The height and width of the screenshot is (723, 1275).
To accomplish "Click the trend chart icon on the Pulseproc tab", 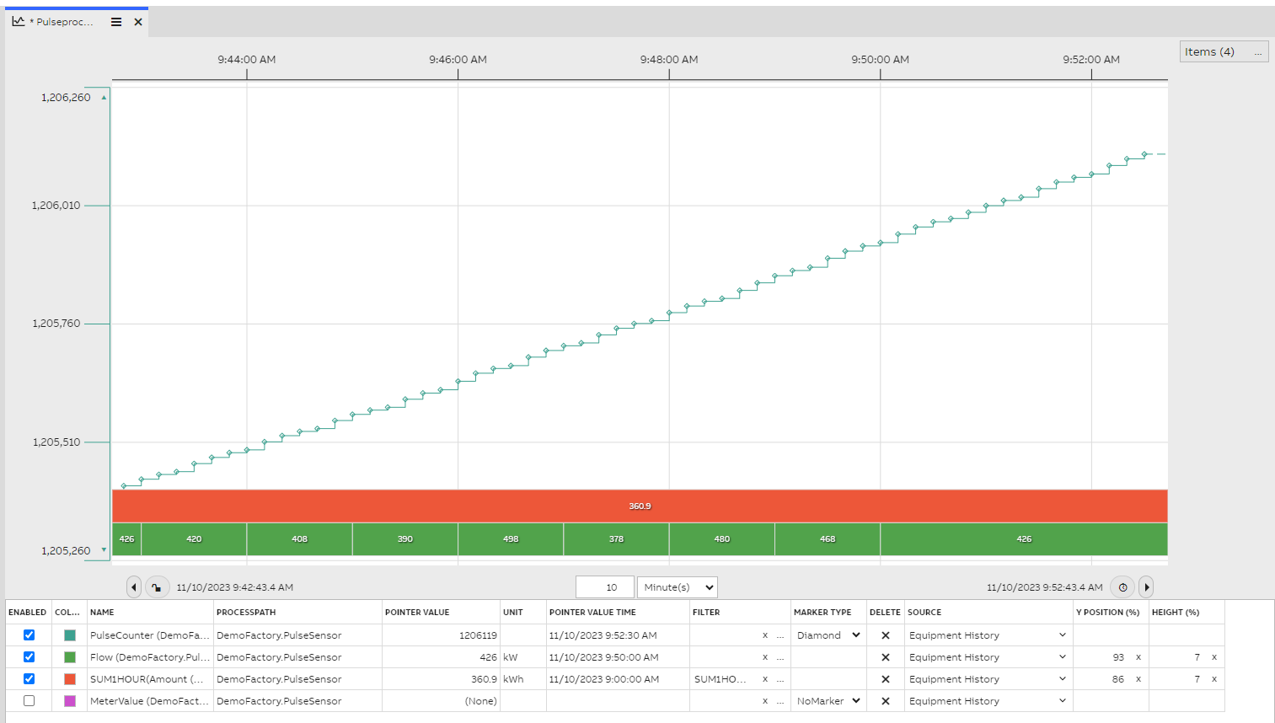I will coord(19,22).
